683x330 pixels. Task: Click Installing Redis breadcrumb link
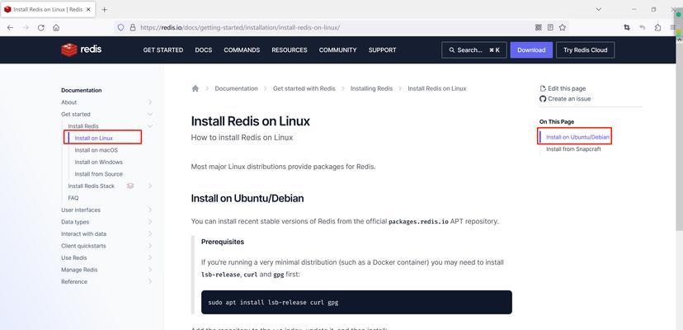point(371,88)
